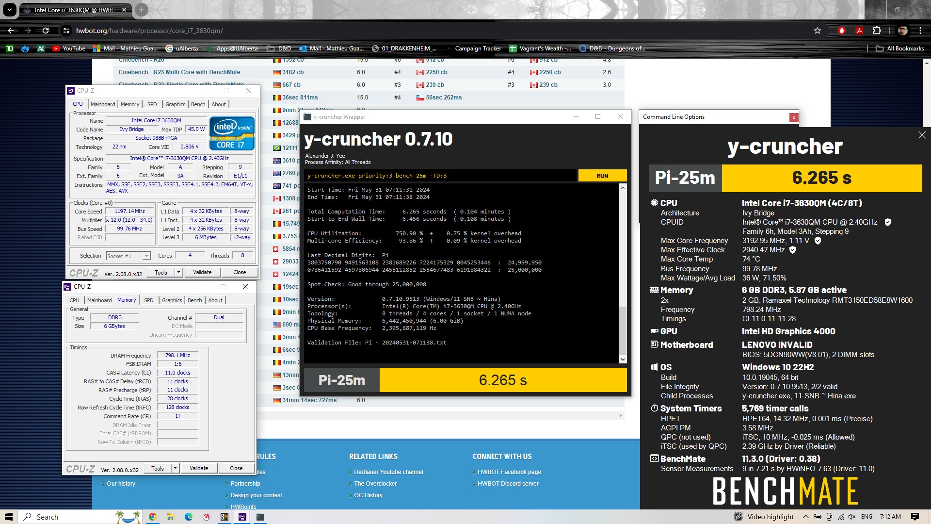931x524 pixels.
Task: Open Selection Socket #1 dropdown
Action: click(x=128, y=256)
